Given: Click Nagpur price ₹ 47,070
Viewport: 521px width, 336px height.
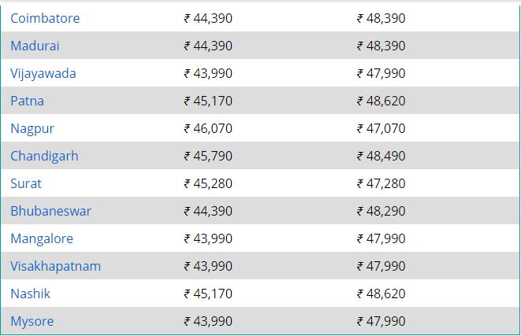Looking at the screenshot, I should (x=381, y=128).
